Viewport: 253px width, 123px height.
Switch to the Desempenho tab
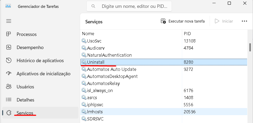pyautogui.click(x=30, y=47)
